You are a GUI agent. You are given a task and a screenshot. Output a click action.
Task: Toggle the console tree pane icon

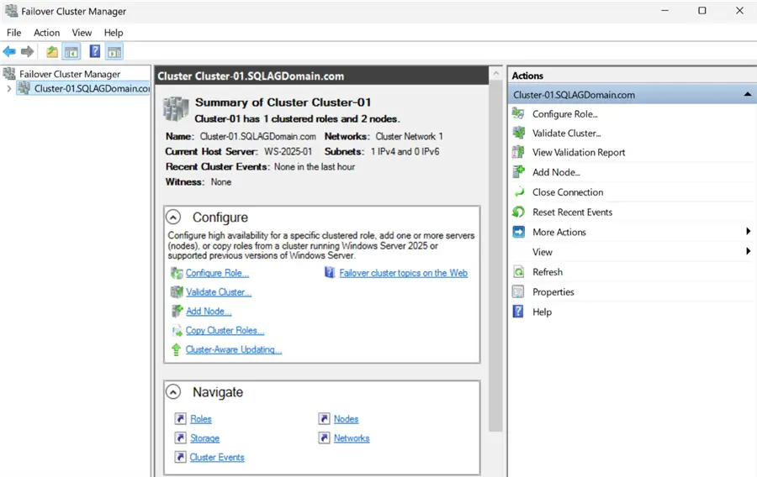click(x=71, y=51)
